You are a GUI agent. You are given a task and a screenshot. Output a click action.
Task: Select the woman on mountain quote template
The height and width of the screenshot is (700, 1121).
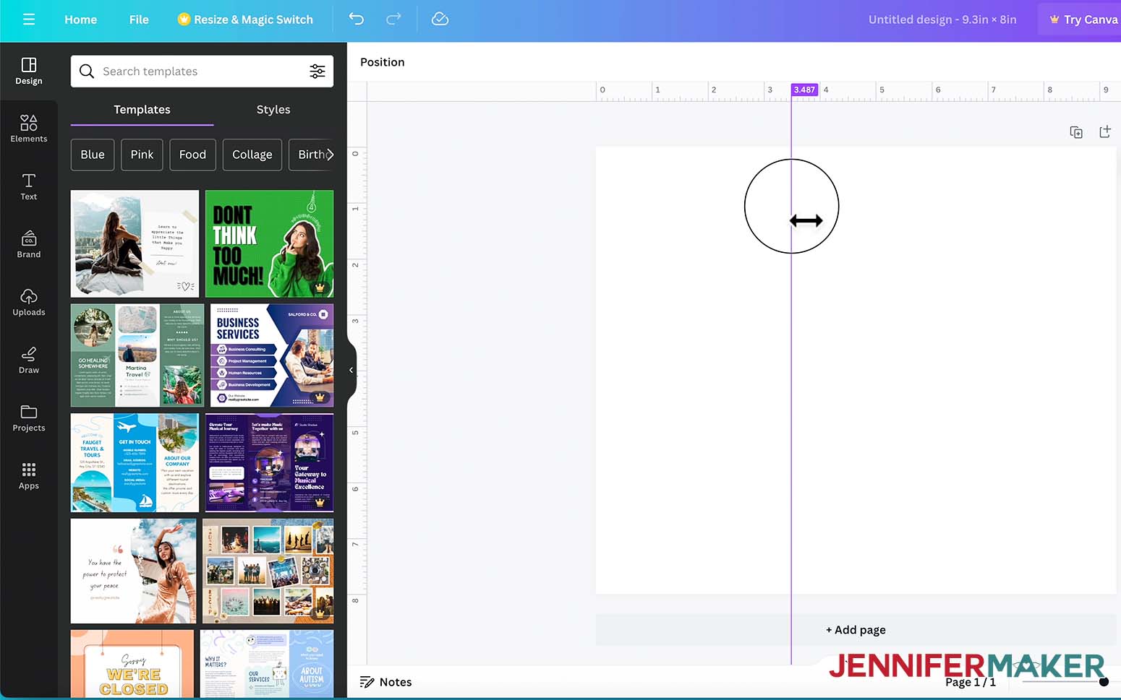135,244
